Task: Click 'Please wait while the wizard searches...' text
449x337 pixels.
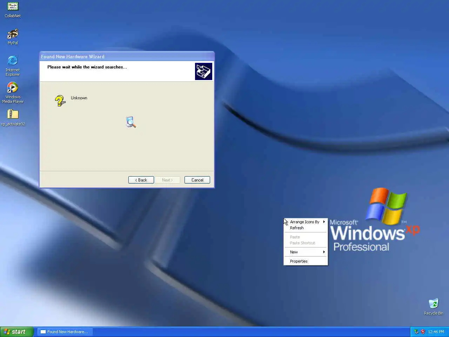Action: (87, 67)
